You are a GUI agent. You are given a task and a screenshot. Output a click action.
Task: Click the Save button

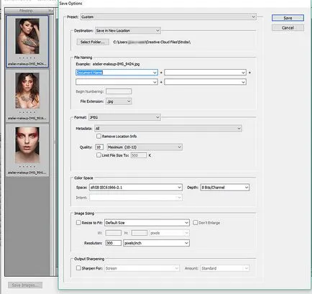point(288,18)
